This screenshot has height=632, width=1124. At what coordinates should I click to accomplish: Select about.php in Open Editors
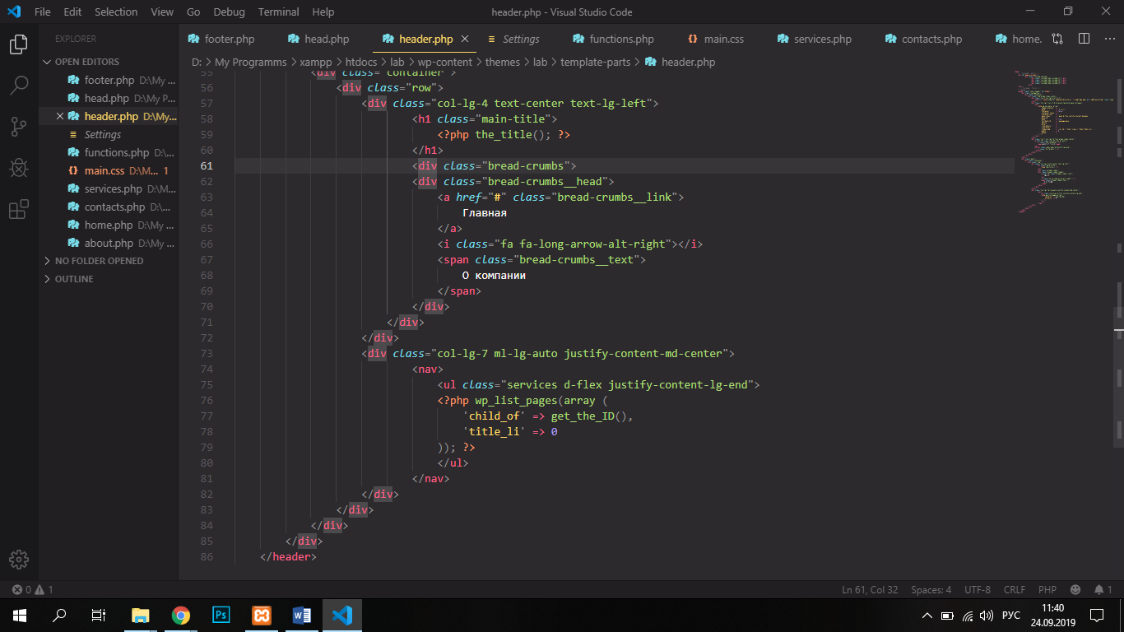click(x=108, y=244)
